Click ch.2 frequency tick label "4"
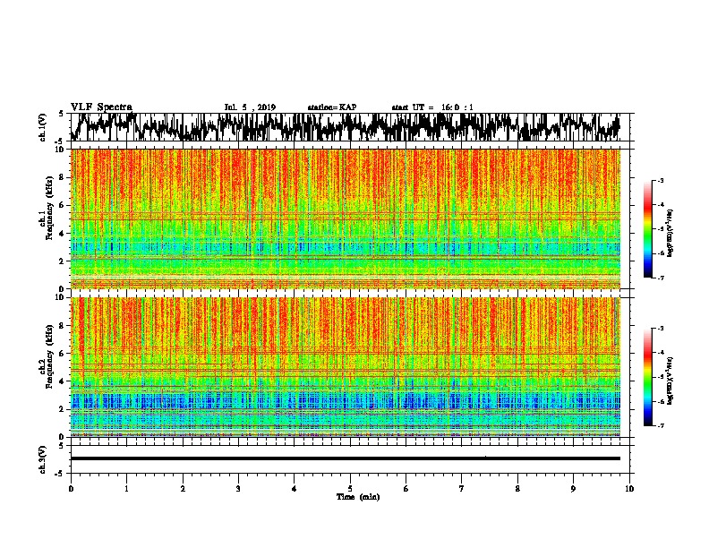The height and width of the screenshot is (548, 709). [x=63, y=381]
